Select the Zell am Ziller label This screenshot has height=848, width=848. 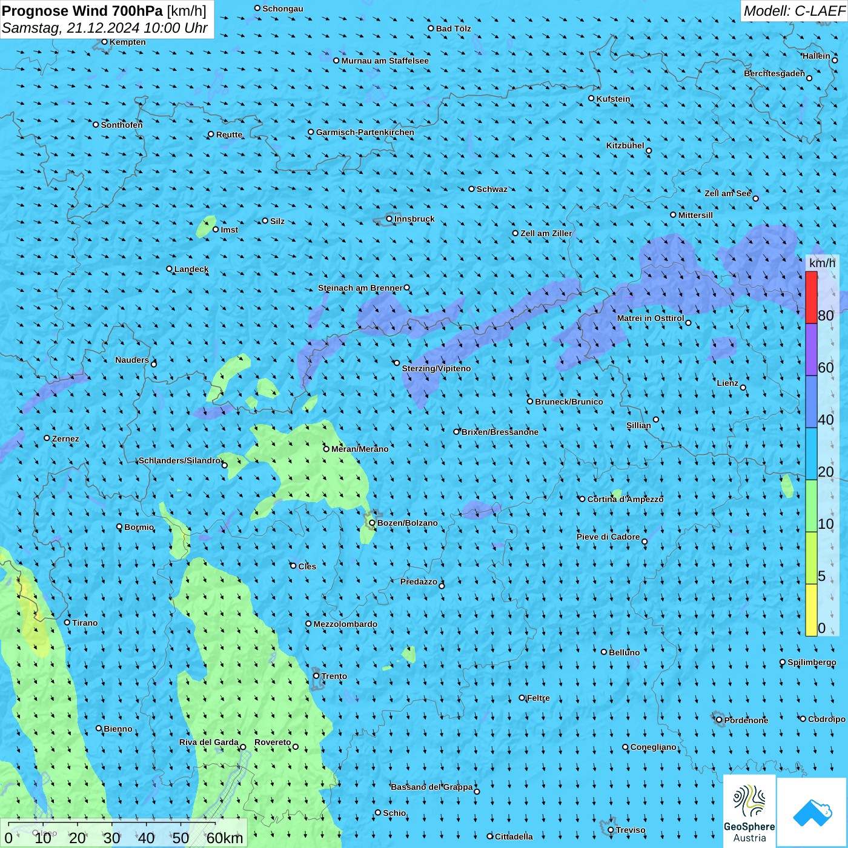pos(546,233)
